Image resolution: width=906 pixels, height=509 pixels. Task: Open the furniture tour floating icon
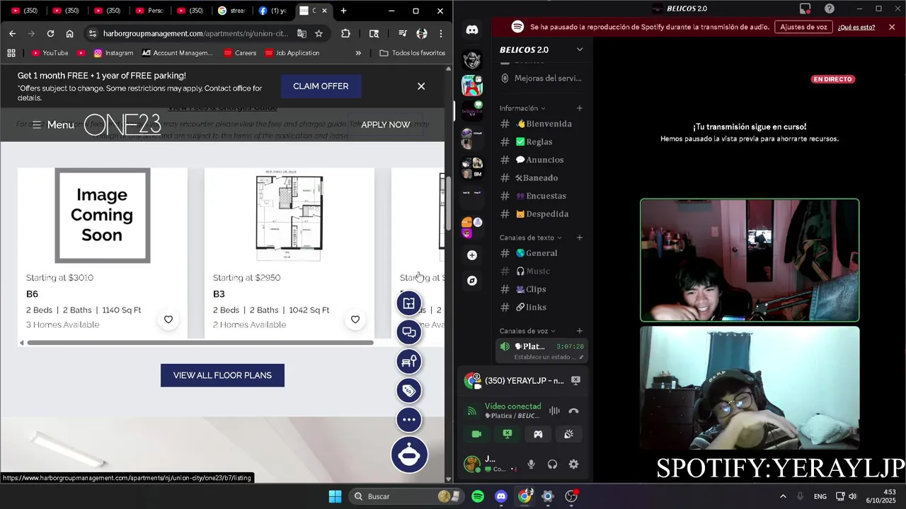[x=409, y=361]
